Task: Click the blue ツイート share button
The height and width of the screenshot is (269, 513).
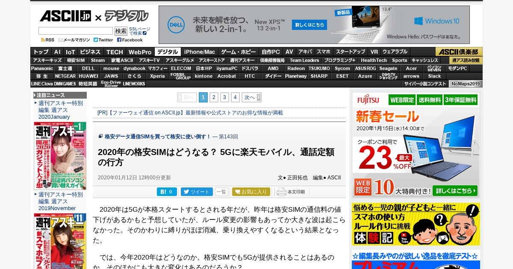Action: coord(197,192)
